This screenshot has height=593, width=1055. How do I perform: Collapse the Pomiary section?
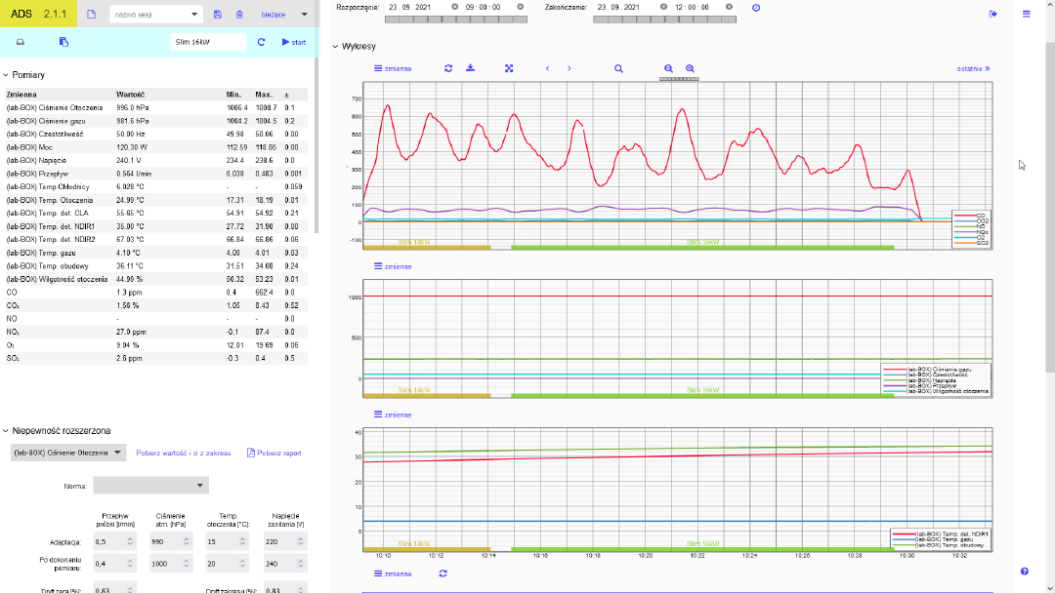pyautogui.click(x=6, y=75)
